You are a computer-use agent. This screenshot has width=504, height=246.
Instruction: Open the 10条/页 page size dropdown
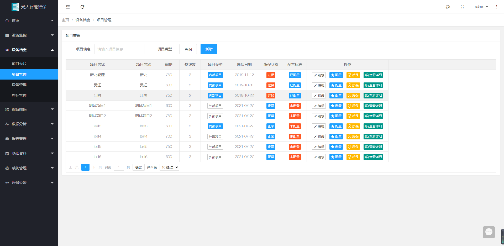tap(169, 167)
